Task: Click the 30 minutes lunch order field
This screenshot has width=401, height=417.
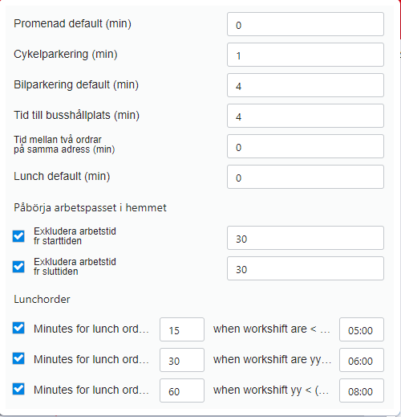Action: pyautogui.click(x=182, y=360)
